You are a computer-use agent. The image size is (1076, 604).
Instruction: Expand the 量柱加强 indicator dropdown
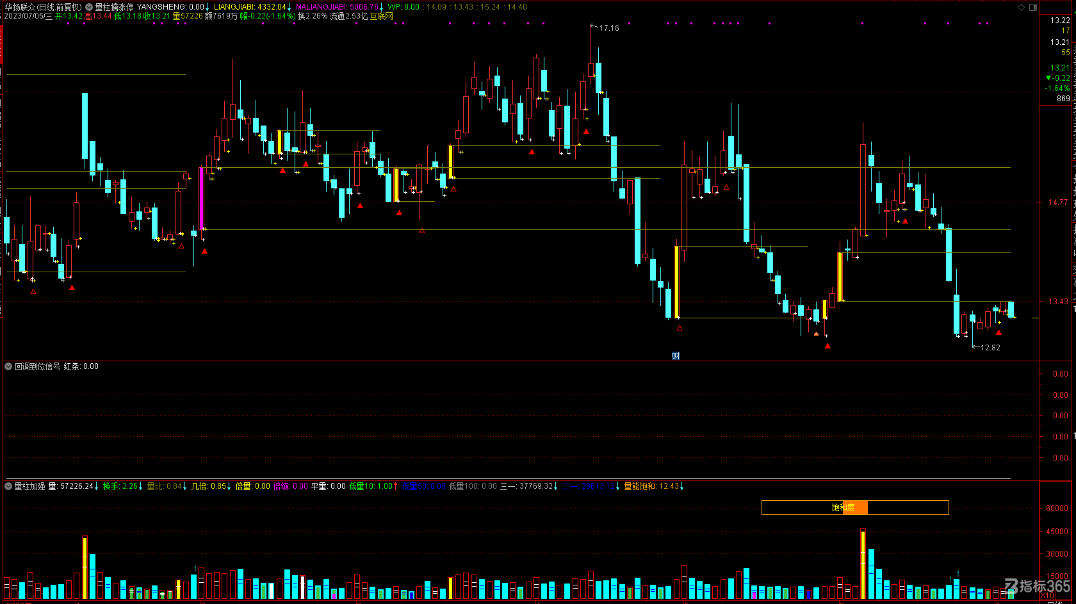[9, 486]
